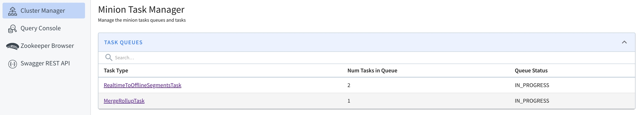Click the Num Tasks in Queue header
This screenshot has height=115, width=638.
(x=372, y=71)
